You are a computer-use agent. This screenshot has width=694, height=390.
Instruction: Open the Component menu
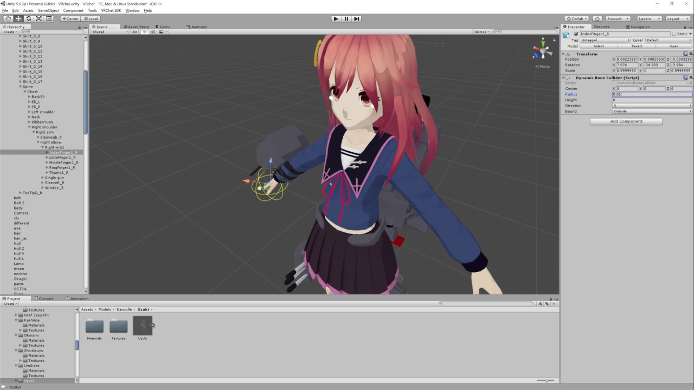tap(73, 10)
